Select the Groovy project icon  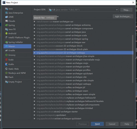6,55
